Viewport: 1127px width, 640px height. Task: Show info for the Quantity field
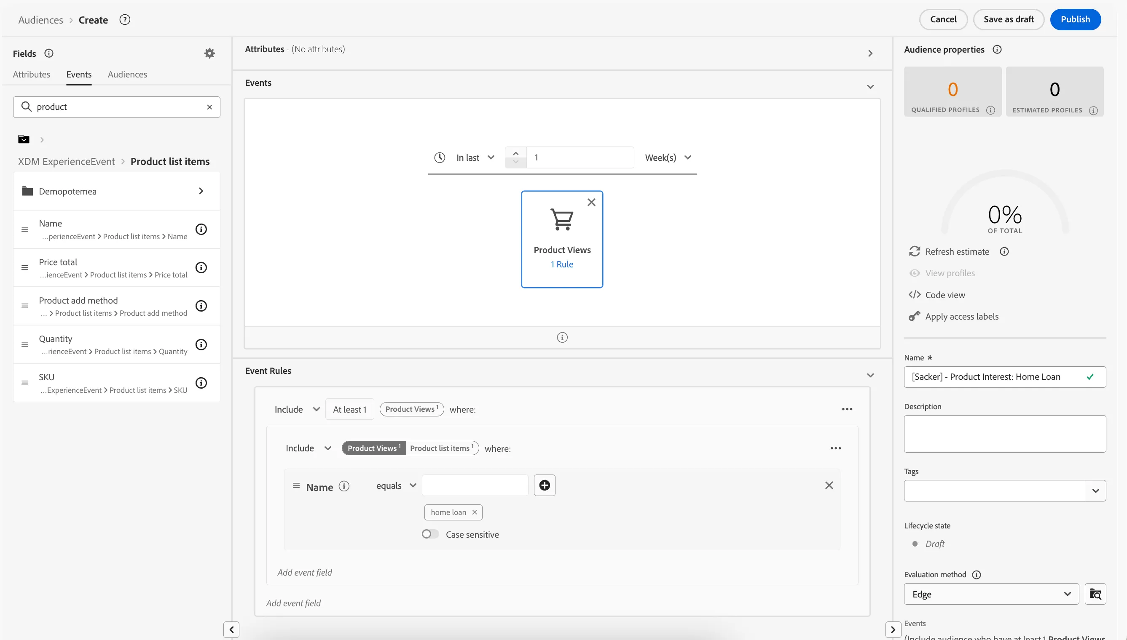pyautogui.click(x=201, y=344)
